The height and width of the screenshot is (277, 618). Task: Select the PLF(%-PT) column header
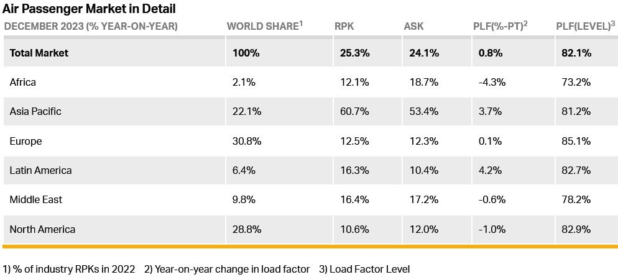[500, 26]
